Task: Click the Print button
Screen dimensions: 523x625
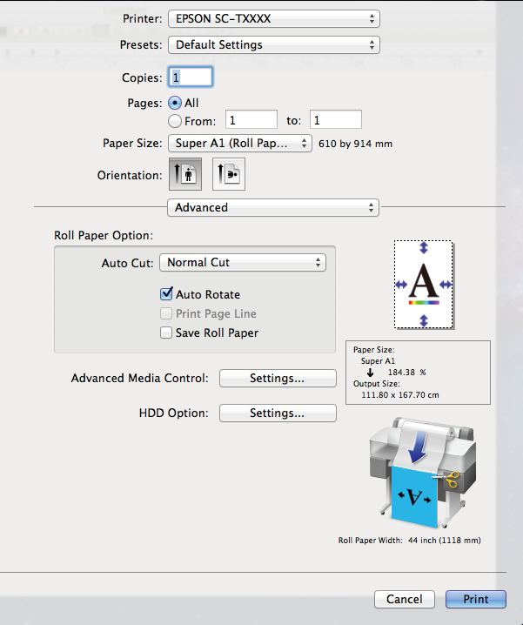Action: click(x=476, y=599)
